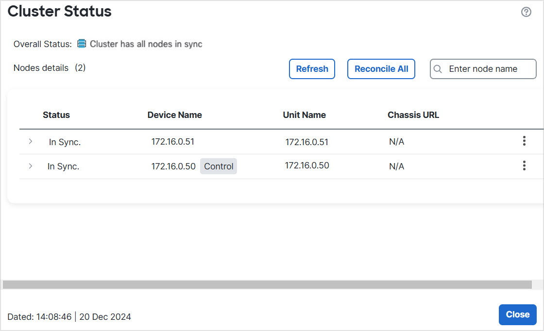The width and height of the screenshot is (544, 331).
Task: Expand the 172.16.0.50 Control node row
Action: click(31, 166)
